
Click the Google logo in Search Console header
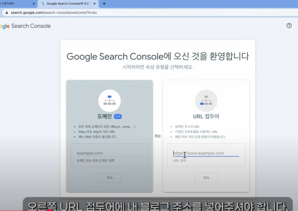coord(5,26)
